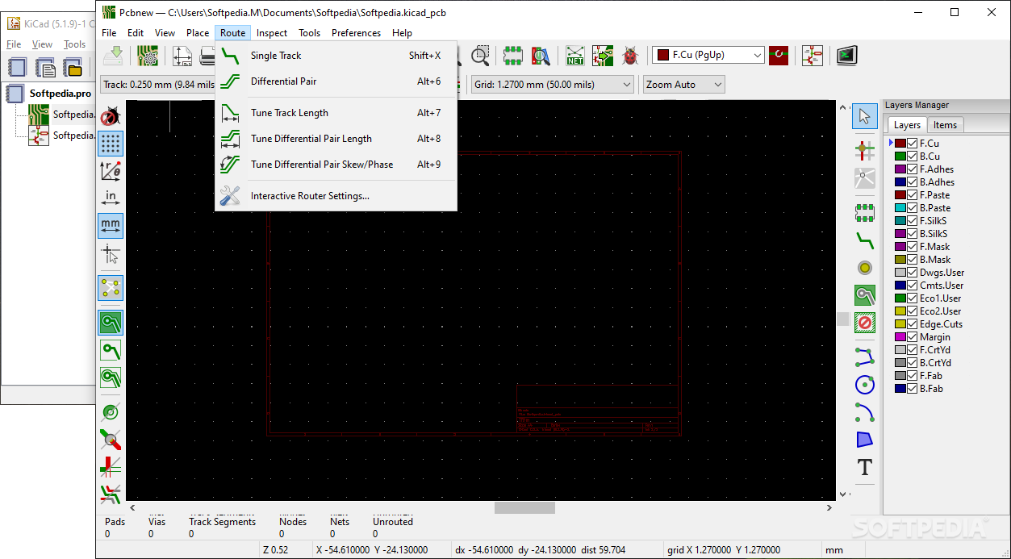
Task: Click Update PCB from Schematic icon
Action: [603, 56]
